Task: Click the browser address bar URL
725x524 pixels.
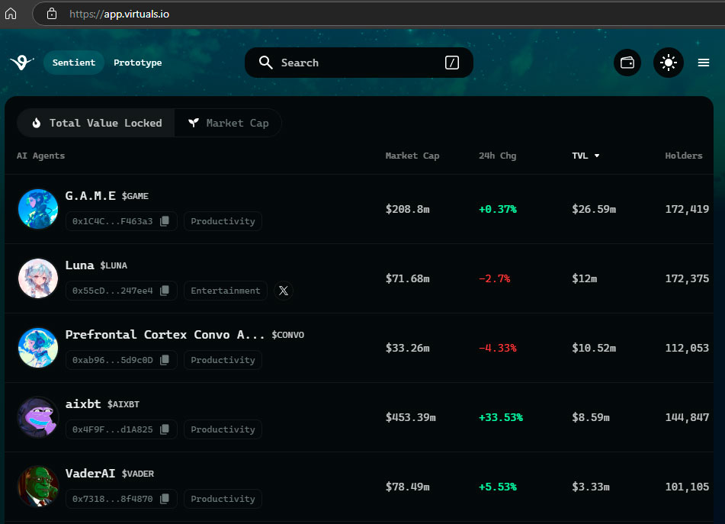Action: click(119, 14)
